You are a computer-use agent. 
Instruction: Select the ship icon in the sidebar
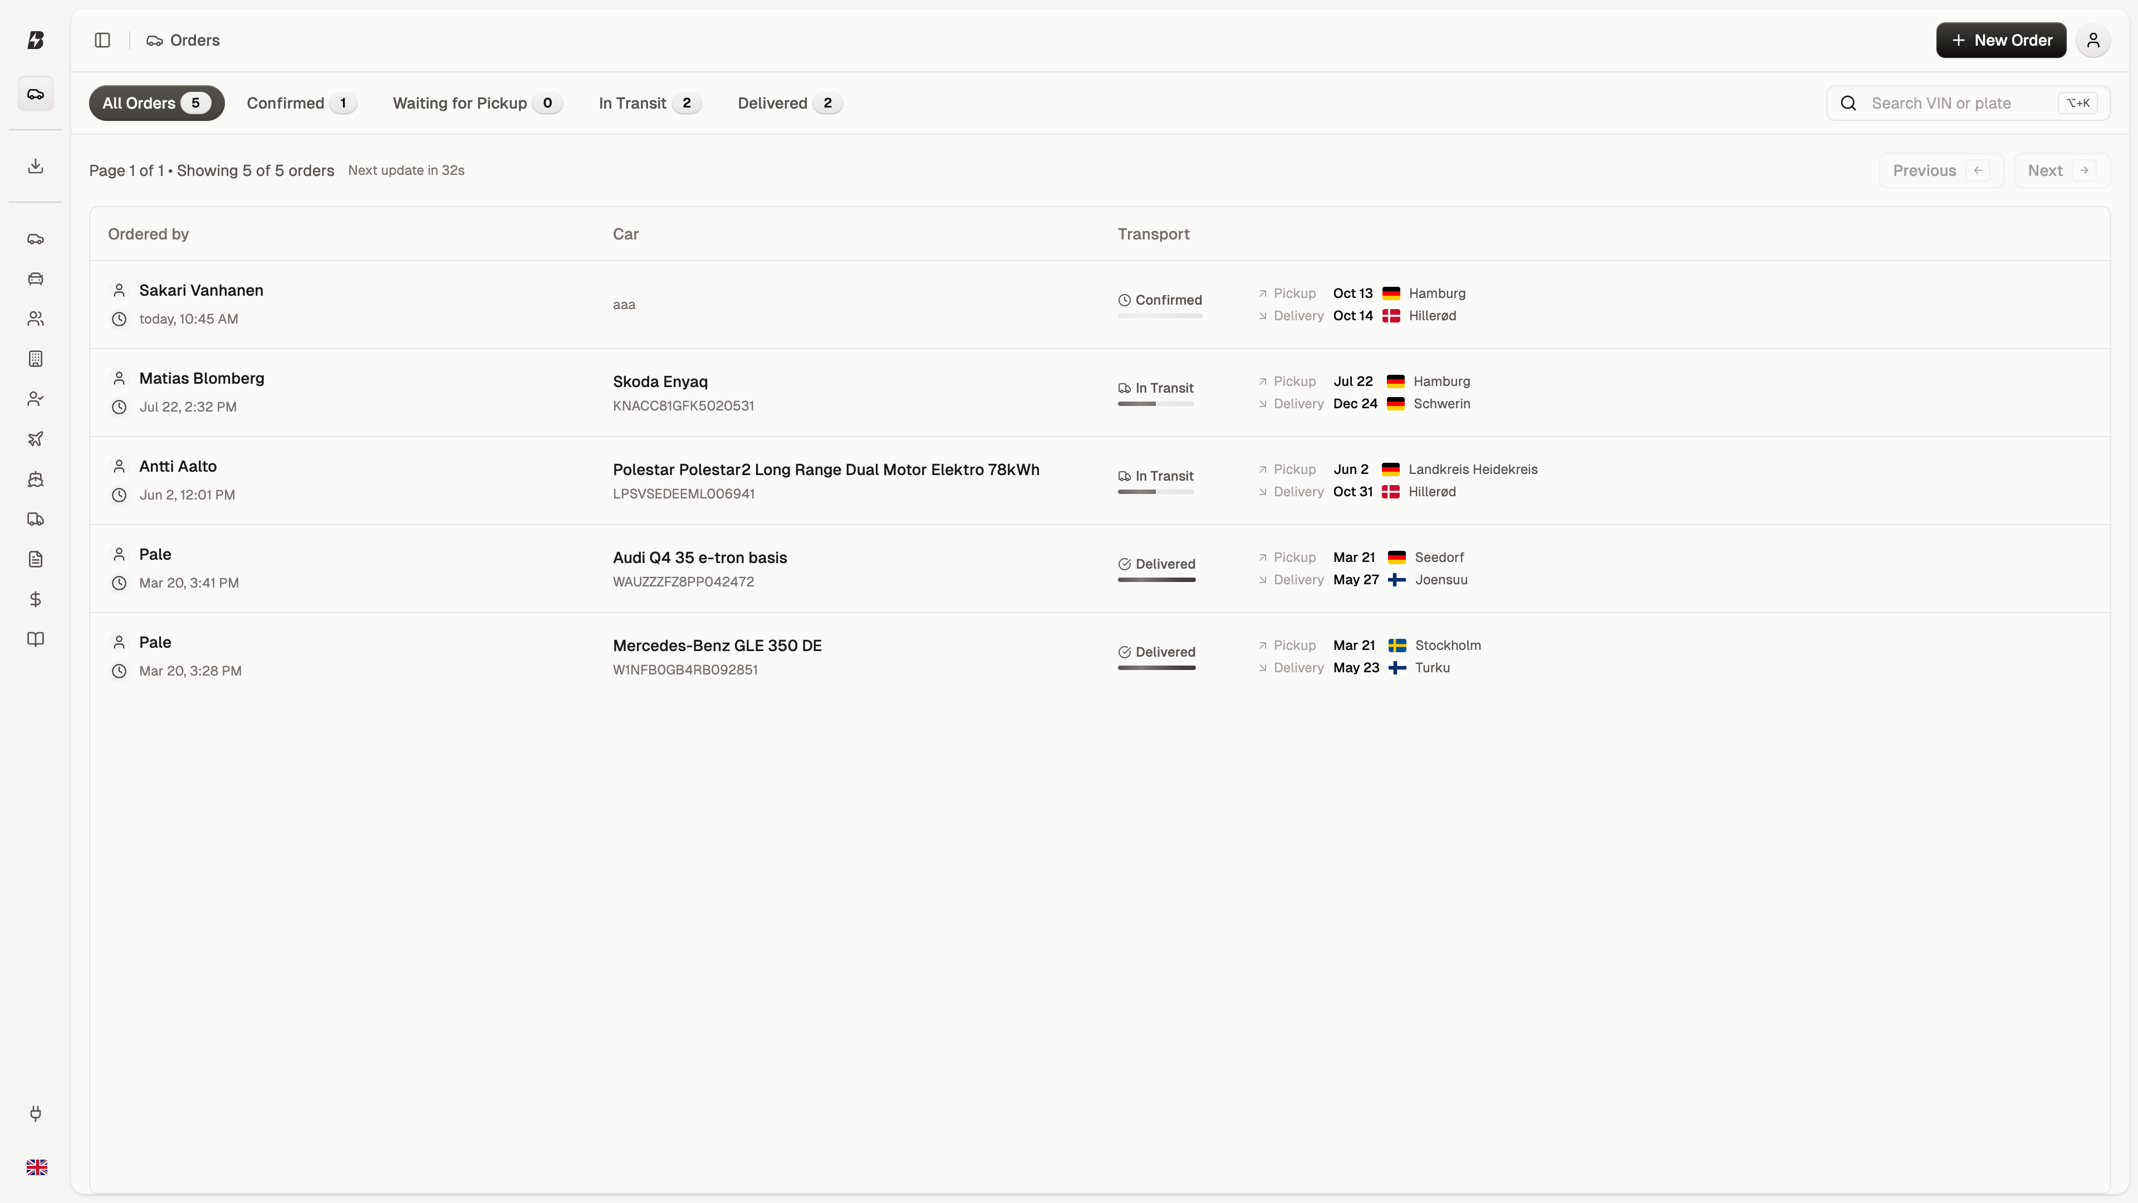point(35,479)
